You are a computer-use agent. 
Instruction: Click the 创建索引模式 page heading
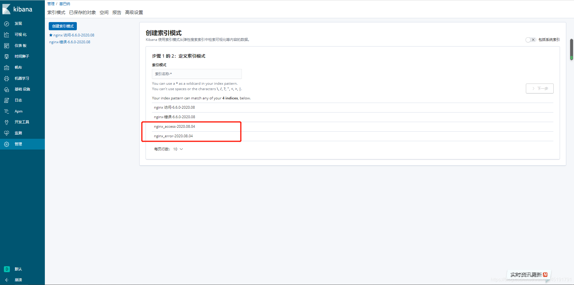click(164, 33)
